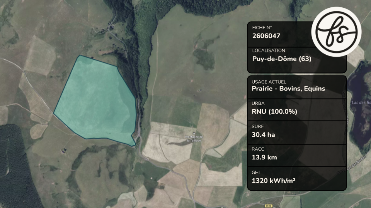371x208 pixels.
Task: Click the GHI label
Action: coord(255,173)
